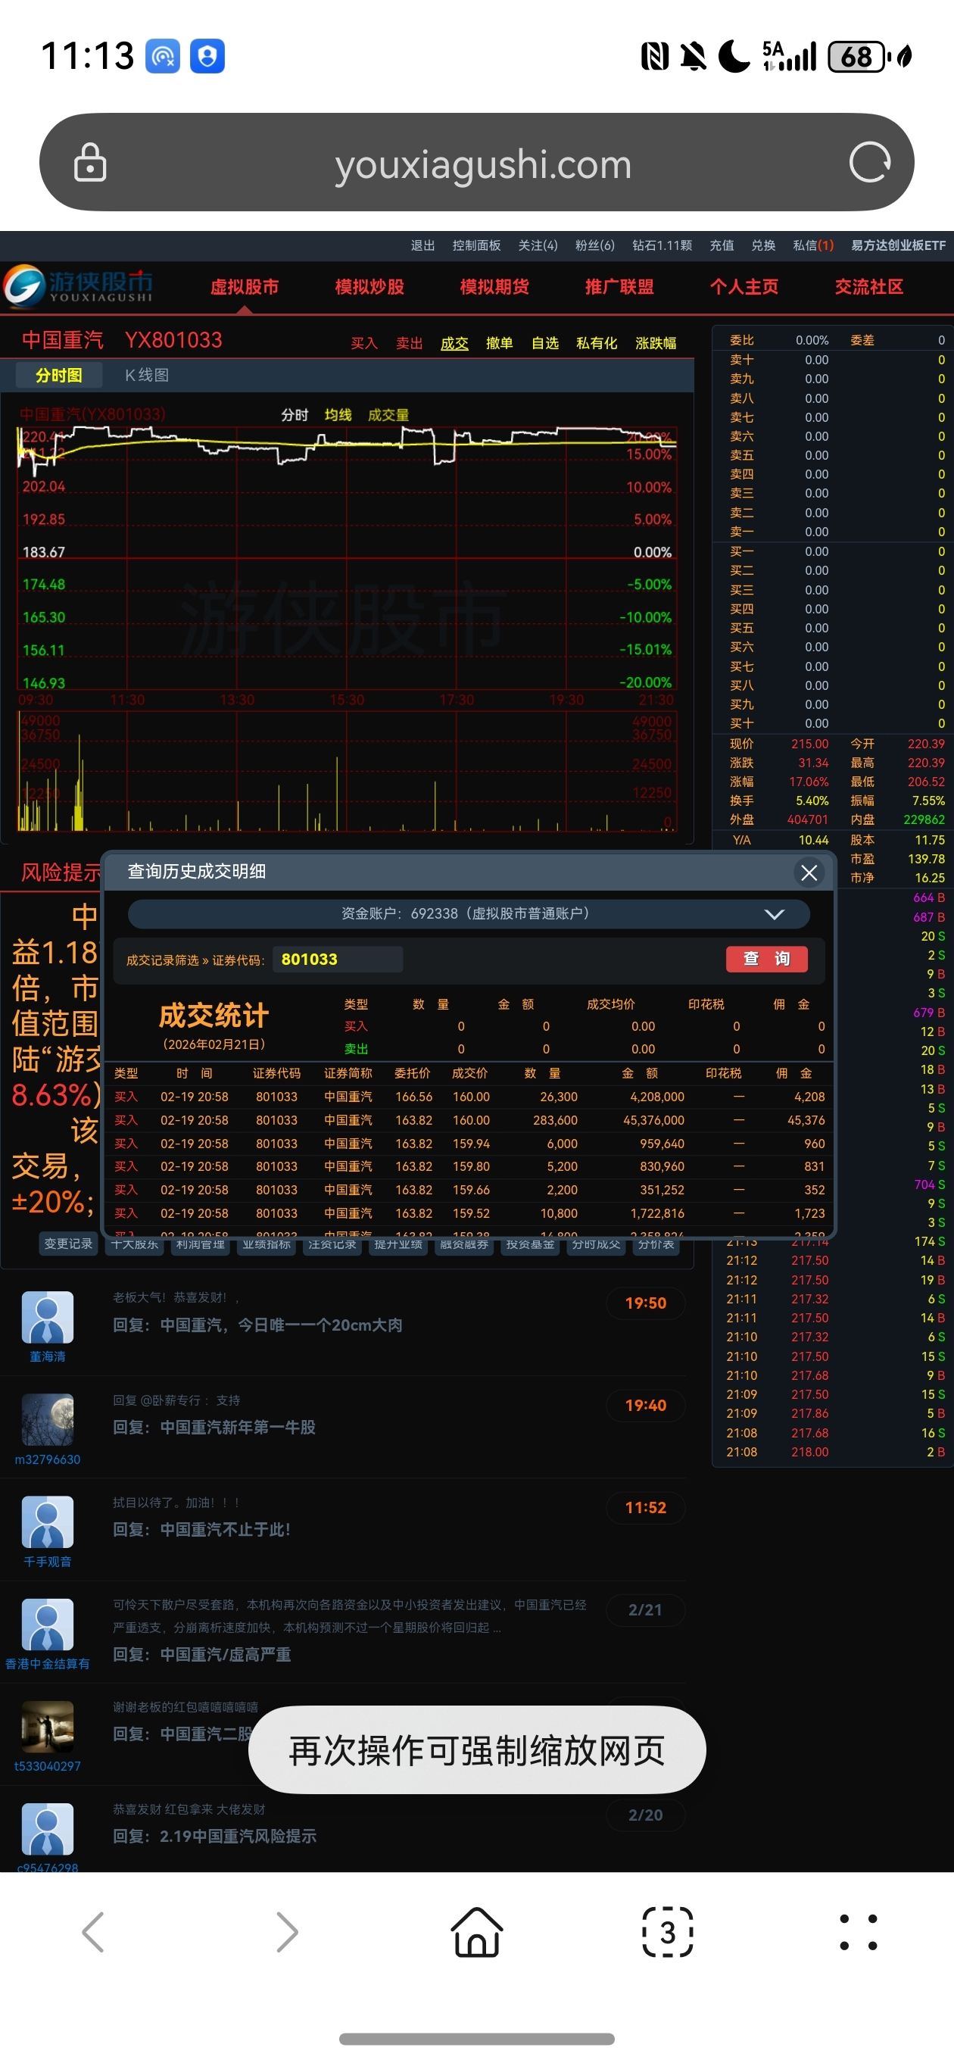The width and height of the screenshot is (954, 2060).
Task: Close the 查询历史成交明细 dialog
Action: click(x=809, y=872)
